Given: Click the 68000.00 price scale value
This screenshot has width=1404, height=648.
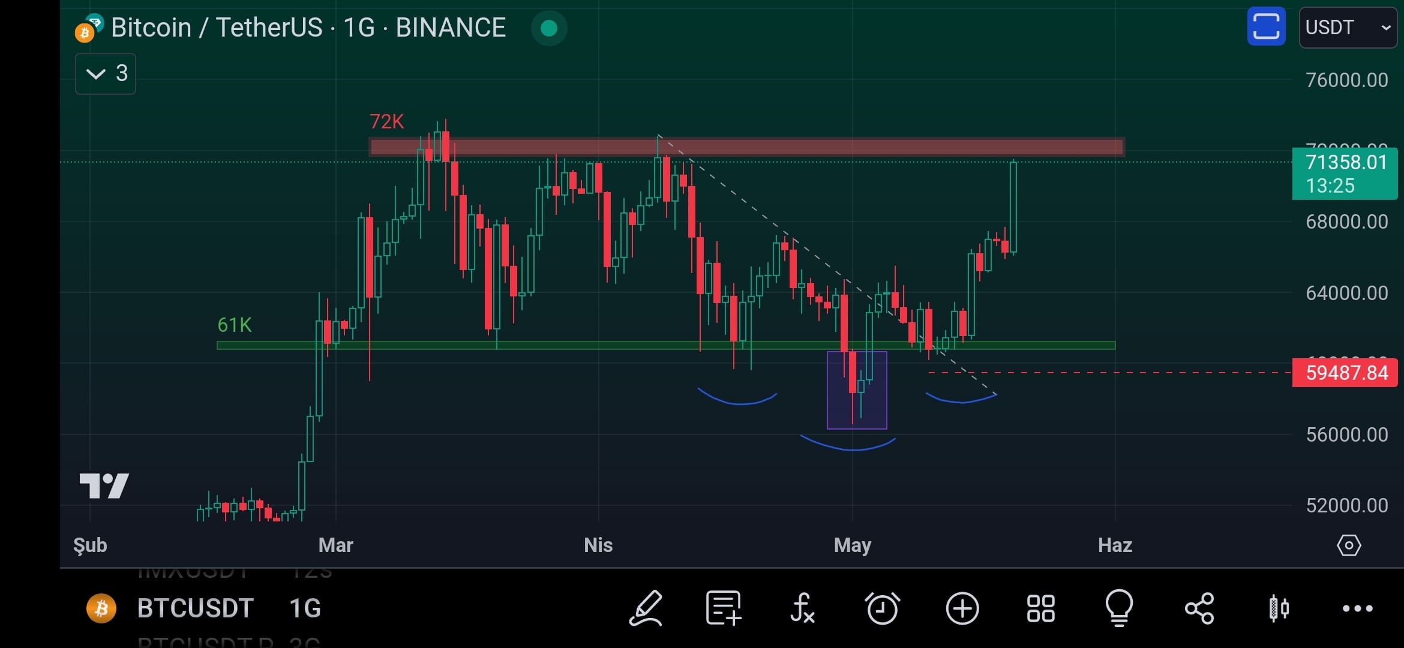Looking at the screenshot, I should point(1347,222).
